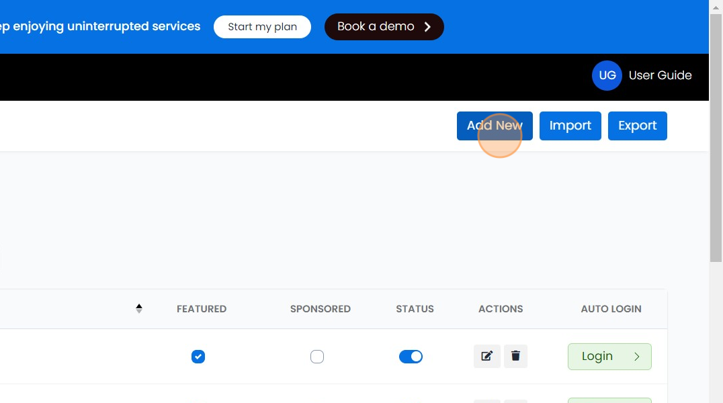
Task: Click the sort arrows icon in table header
Action: click(x=139, y=309)
